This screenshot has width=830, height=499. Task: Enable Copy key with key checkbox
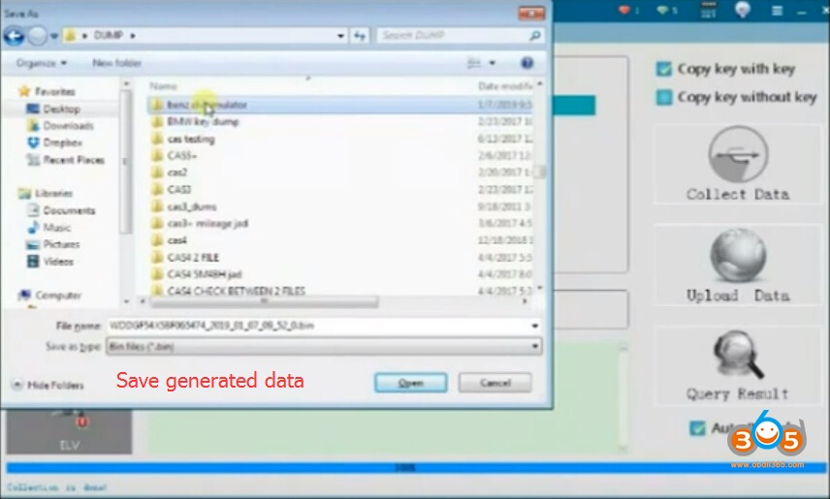coord(664,69)
